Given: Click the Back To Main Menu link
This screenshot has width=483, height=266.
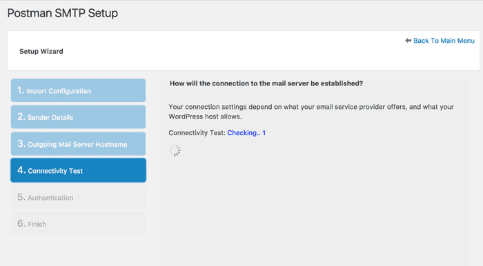Looking at the screenshot, I should pos(444,41).
